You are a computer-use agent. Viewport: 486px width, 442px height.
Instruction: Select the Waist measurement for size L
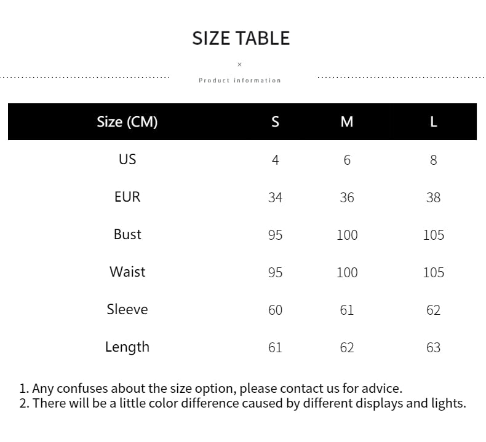pyautogui.click(x=434, y=272)
